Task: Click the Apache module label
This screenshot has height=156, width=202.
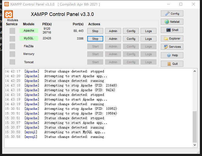Action: [29, 30]
